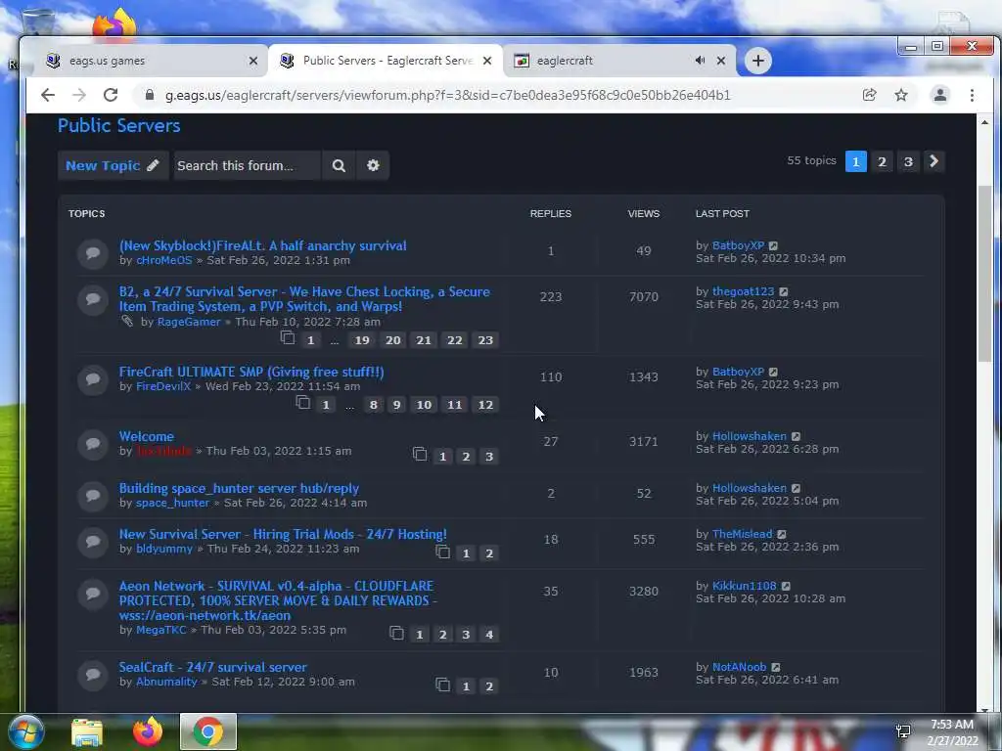Close the Public Servers tab
1002x751 pixels.
point(487,61)
